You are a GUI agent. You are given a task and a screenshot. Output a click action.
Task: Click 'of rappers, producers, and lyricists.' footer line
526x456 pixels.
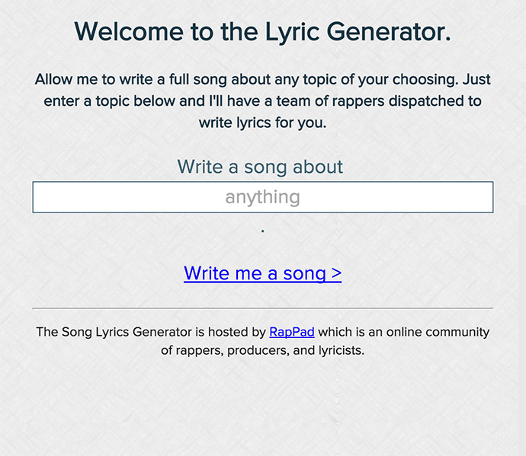[263, 350]
